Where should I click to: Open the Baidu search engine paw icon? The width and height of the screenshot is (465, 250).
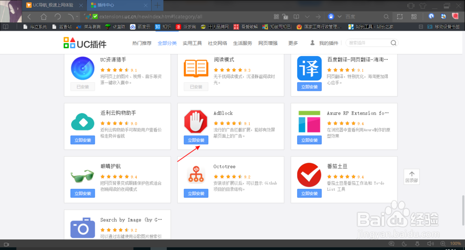click(x=331, y=17)
